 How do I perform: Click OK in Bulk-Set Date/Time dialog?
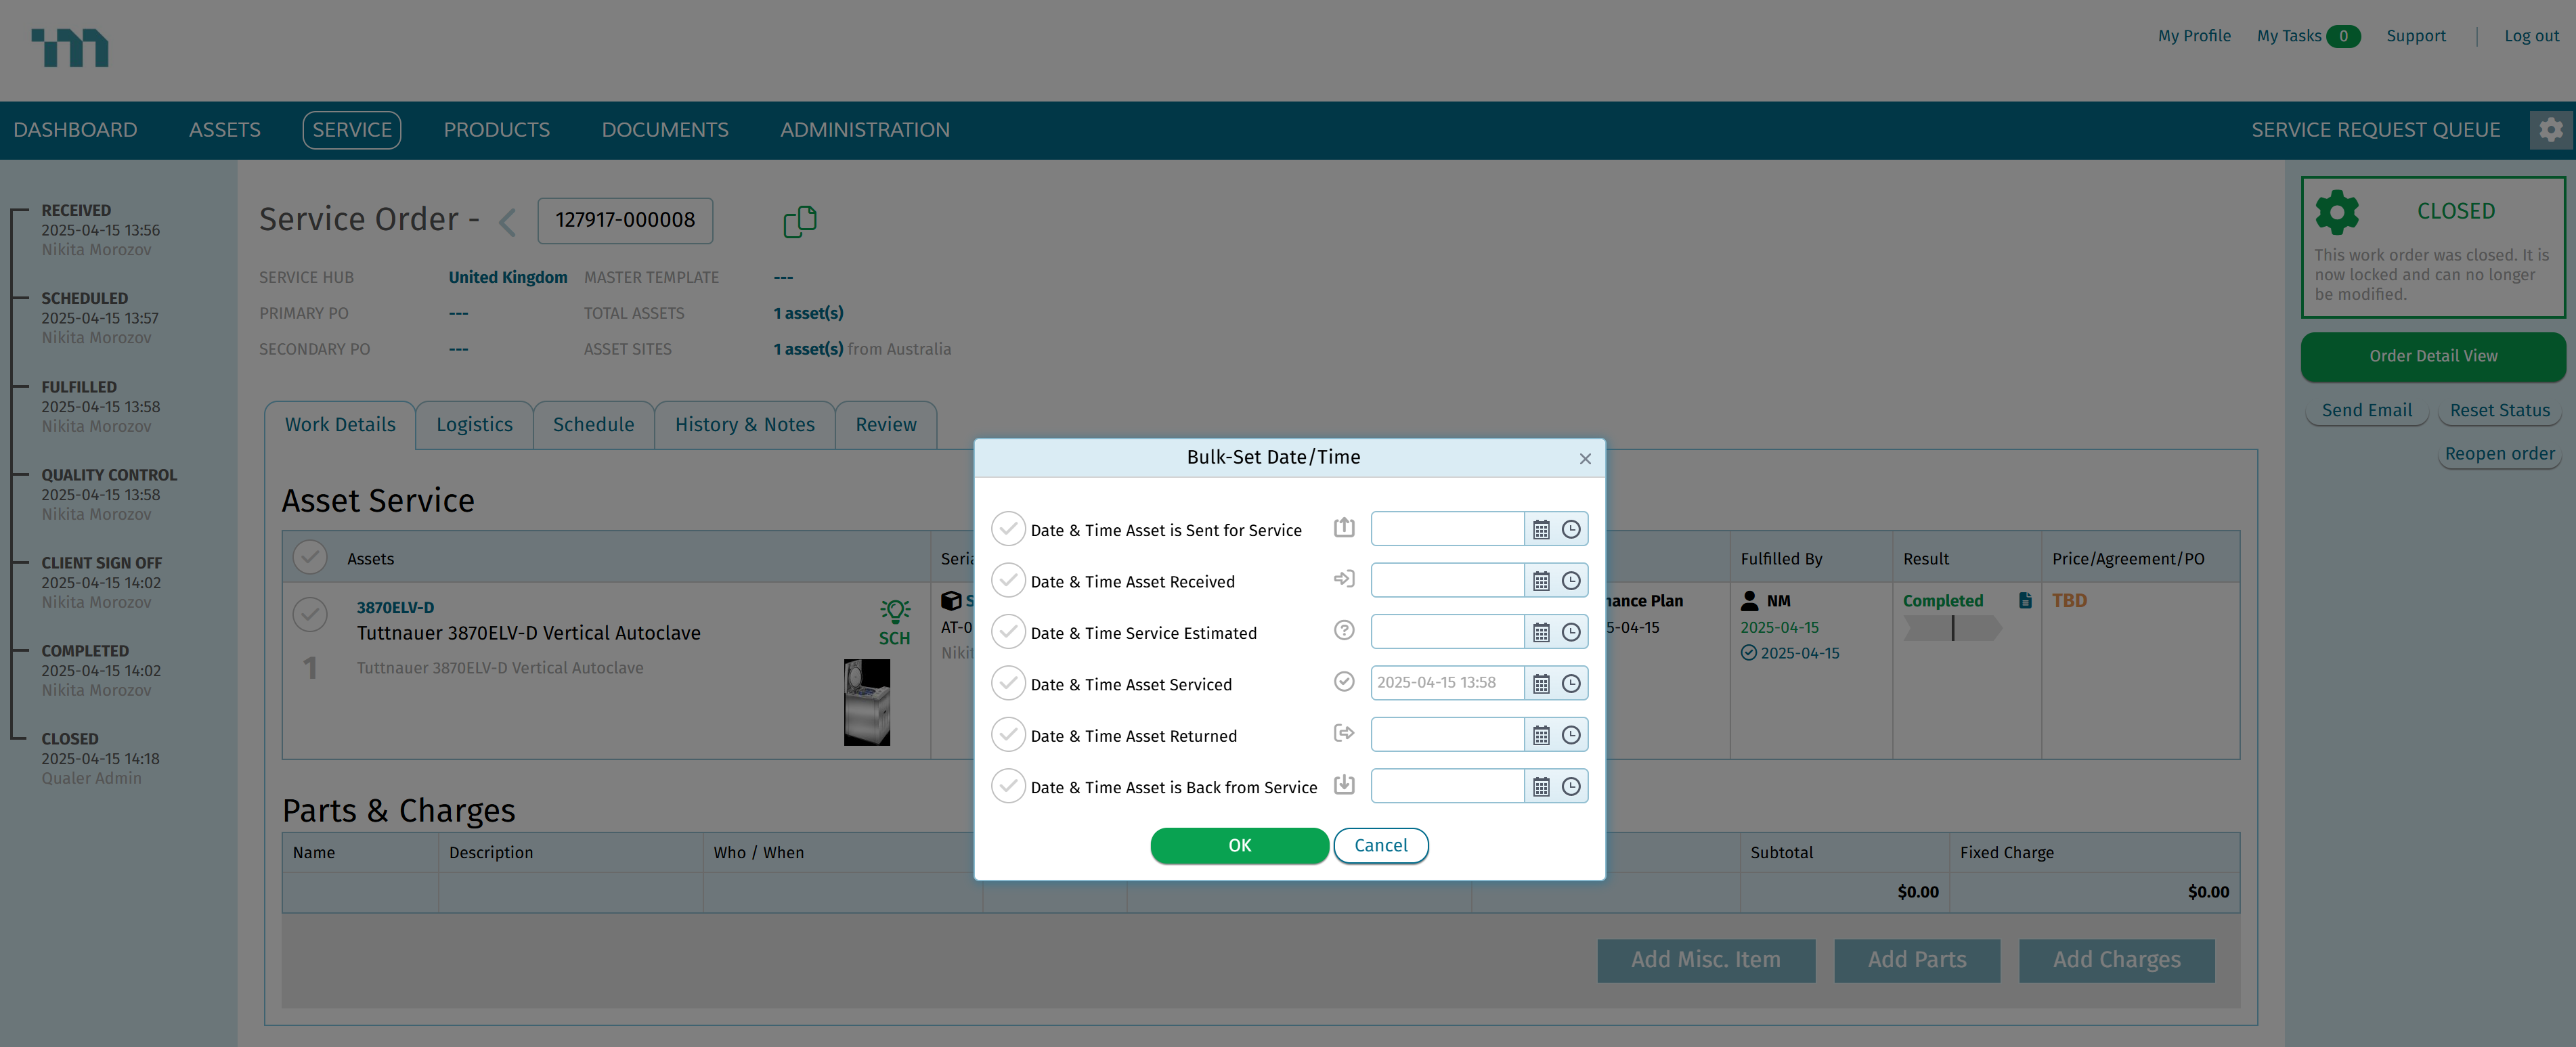1239,845
